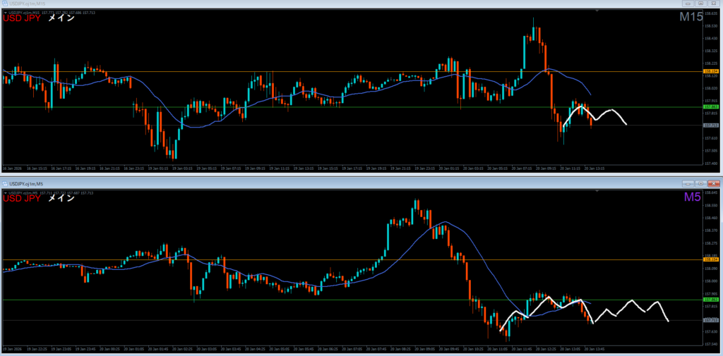The height and width of the screenshot is (356, 723).
Task: Click 158.000 on the M5 price axis
Action: (710, 281)
